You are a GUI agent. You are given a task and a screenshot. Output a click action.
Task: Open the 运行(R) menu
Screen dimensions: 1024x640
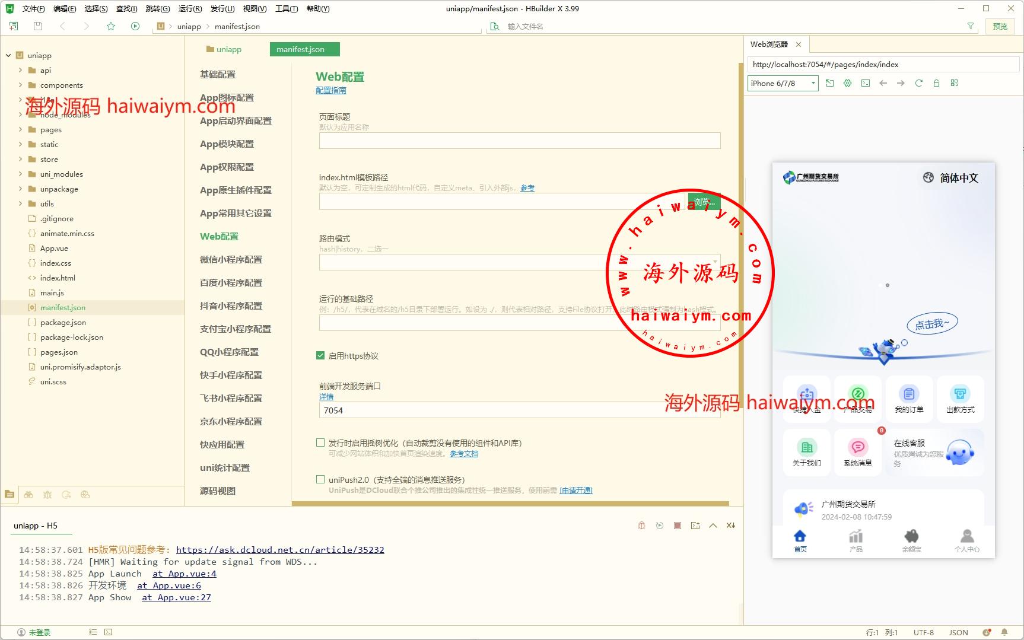pos(190,8)
